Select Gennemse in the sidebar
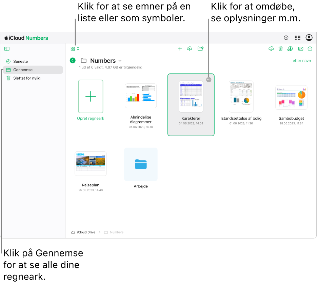The height and width of the screenshot is (286, 317). [x=33, y=70]
